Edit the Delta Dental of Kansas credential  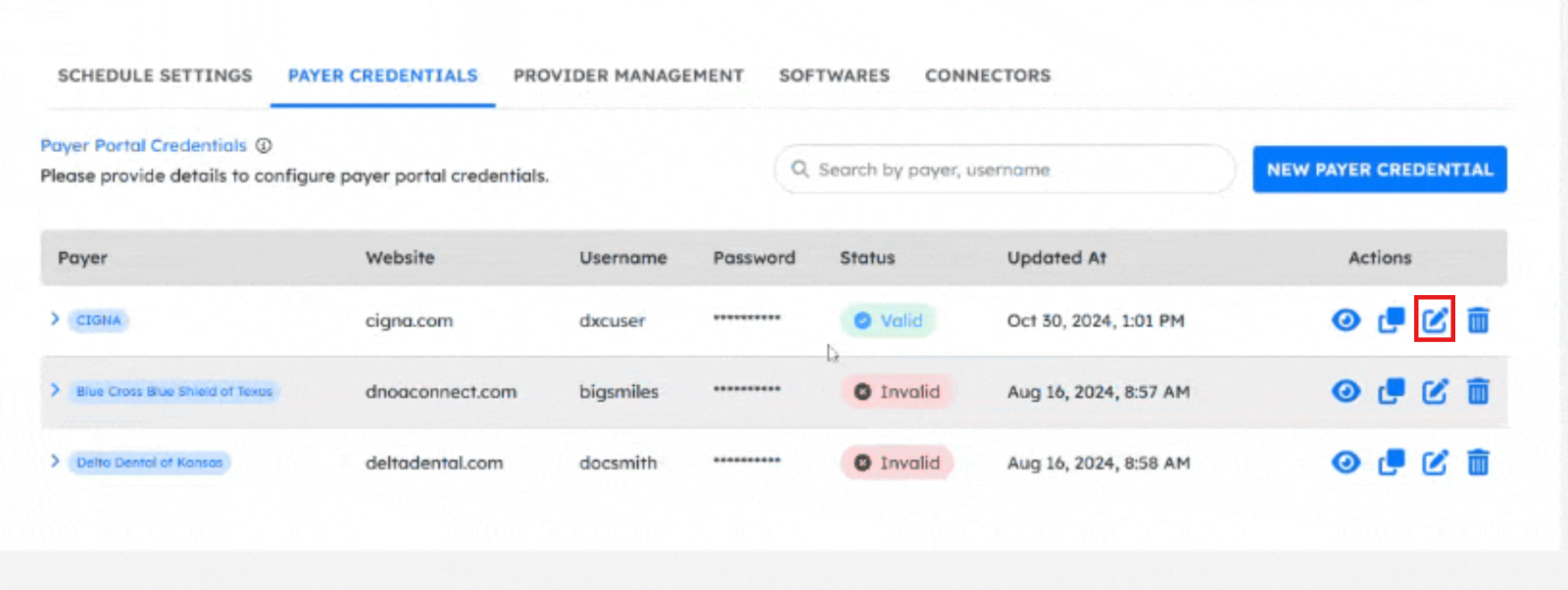[1435, 462]
